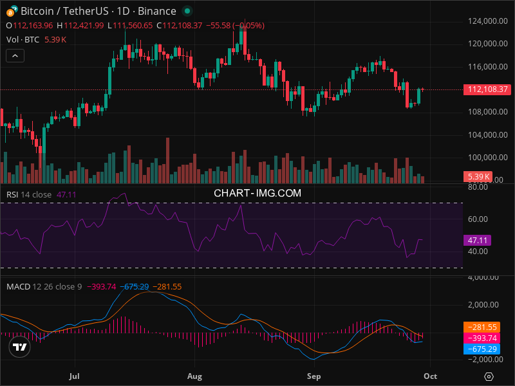This screenshot has height=386, width=515.
Task: Click the red current price label 112,108.37
Action: (x=487, y=89)
